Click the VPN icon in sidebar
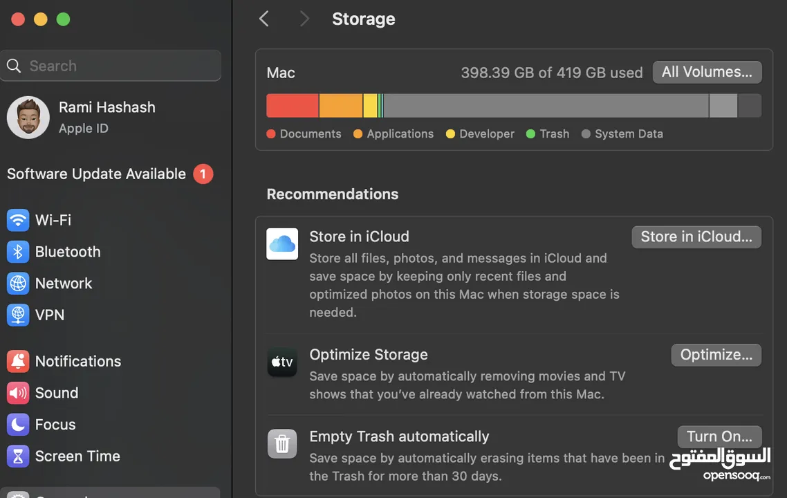 [x=18, y=315]
